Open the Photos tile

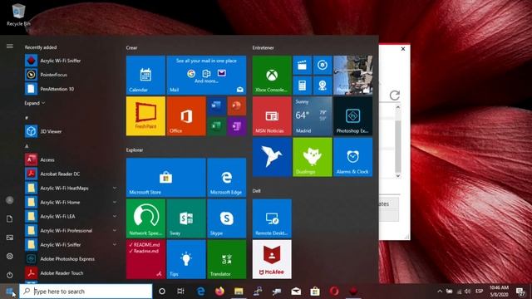352,76
